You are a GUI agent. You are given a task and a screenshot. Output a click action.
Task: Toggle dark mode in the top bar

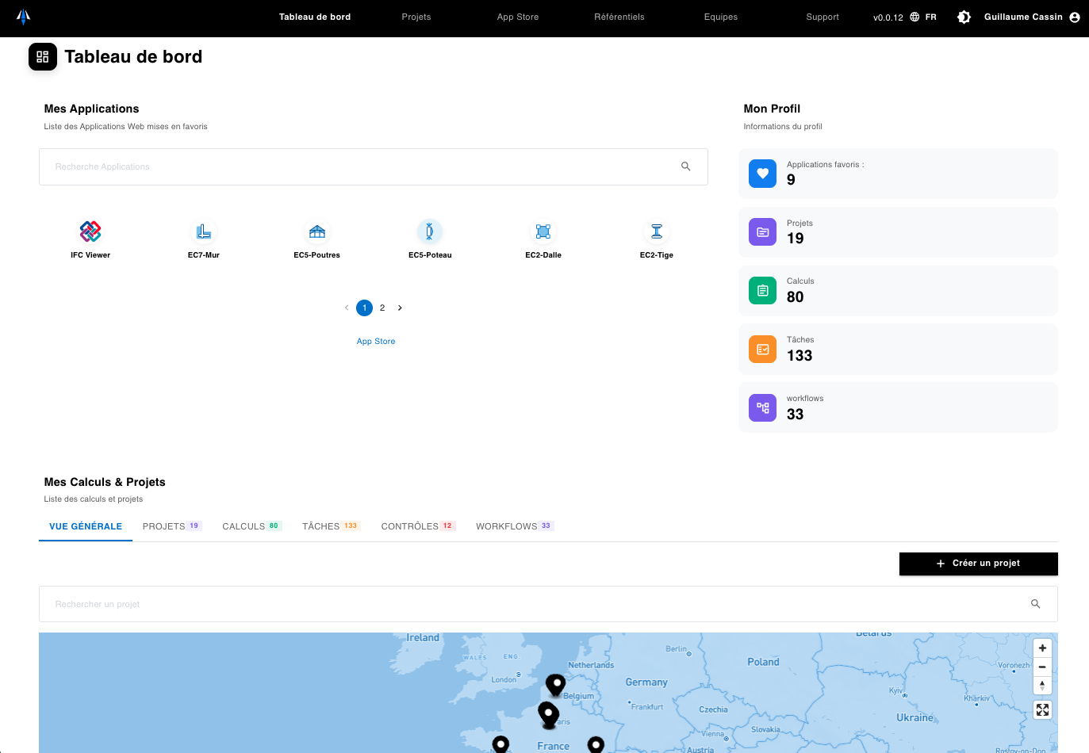pos(964,16)
